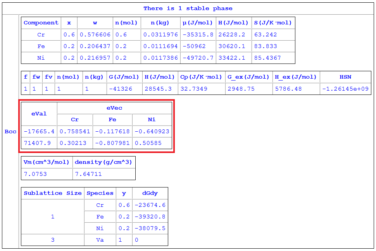Select Cr chemical potential value -35315.8

[198, 34]
